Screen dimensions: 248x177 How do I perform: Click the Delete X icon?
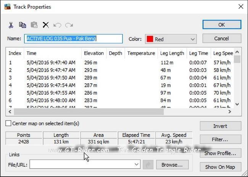(x=46, y=25)
